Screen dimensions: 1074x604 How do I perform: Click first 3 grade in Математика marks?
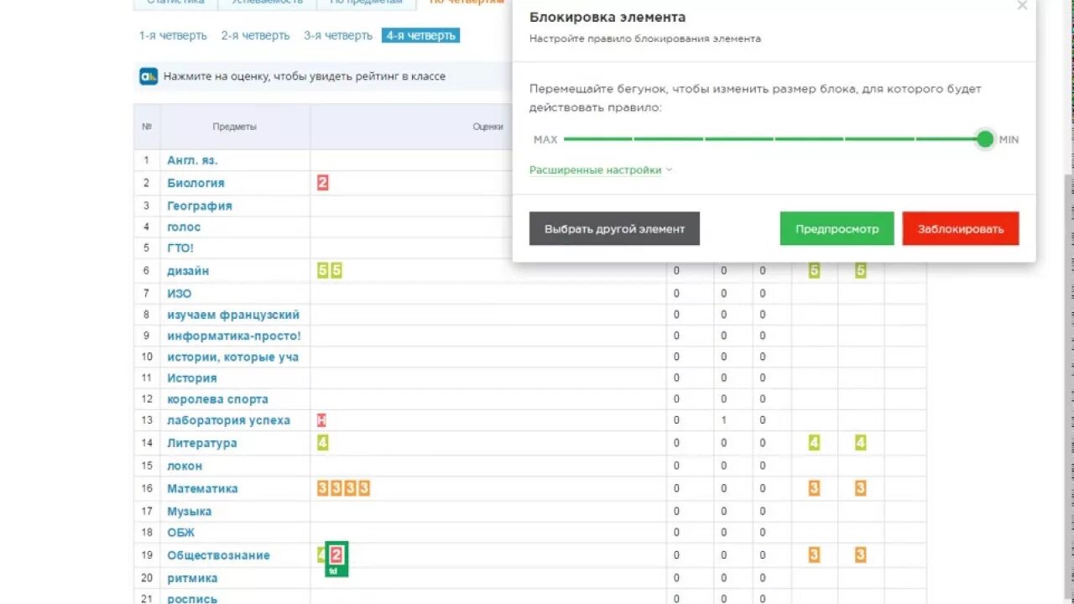click(x=323, y=488)
